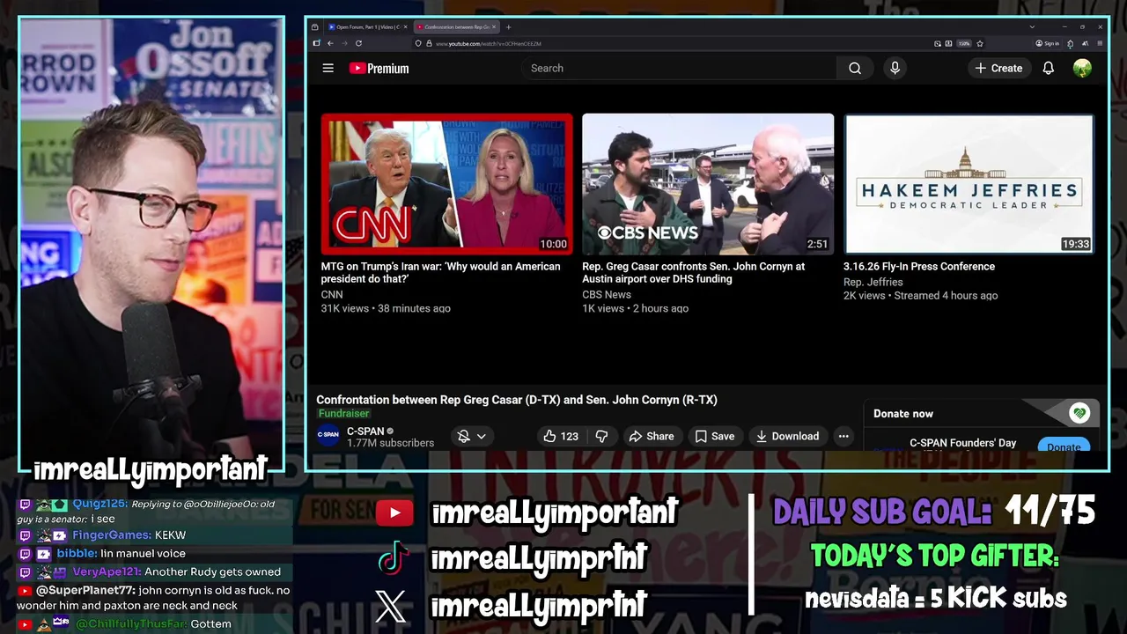The width and height of the screenshot is (1127, 634).
Task: Expand the list all tabs chevron
Action: (1032, 27)
